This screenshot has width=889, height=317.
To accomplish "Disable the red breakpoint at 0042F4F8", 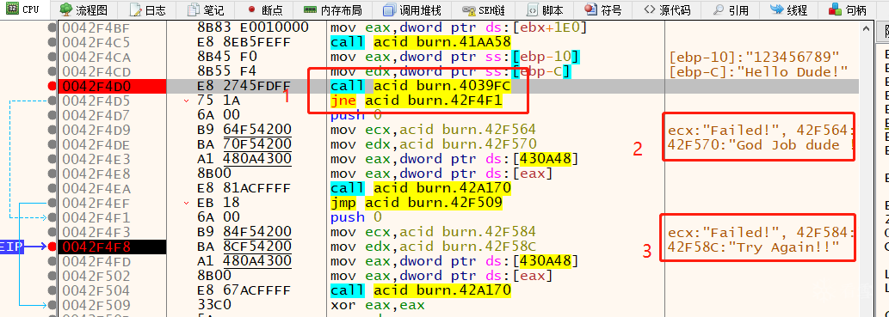I will pyautogui.click(x=52, y=247).
